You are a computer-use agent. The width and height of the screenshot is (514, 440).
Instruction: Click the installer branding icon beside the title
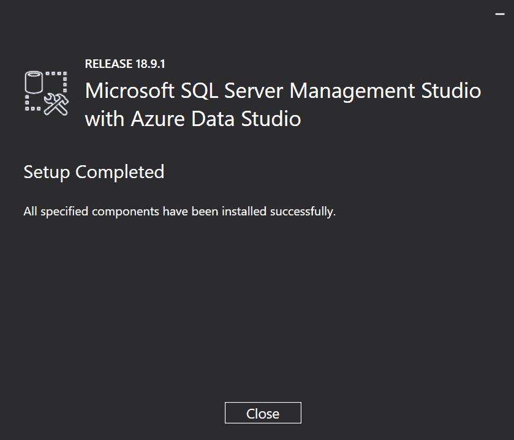click(44, 92)
